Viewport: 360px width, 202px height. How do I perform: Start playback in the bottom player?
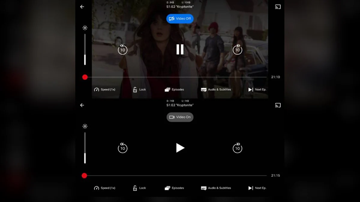tap(180, 148)
